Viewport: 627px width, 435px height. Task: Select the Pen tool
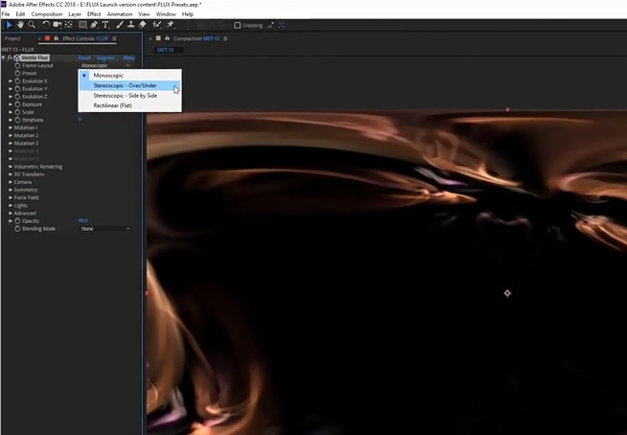coord(93,25)
